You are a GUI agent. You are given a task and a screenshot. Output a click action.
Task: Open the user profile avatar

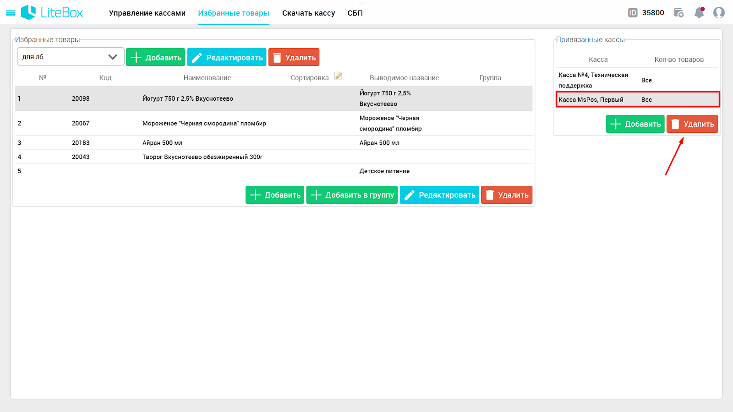pyautogui.click(x=719, y=13)
